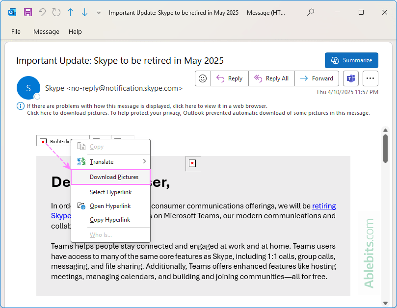Click the received date Thu 4/10/2025 11:57 PM
This screenshot has width=397, height=308.
[x=347, y=92]
